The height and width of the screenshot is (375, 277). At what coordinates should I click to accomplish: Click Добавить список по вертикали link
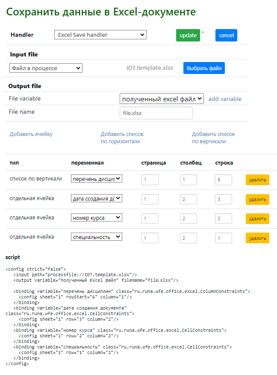[213, 138]
